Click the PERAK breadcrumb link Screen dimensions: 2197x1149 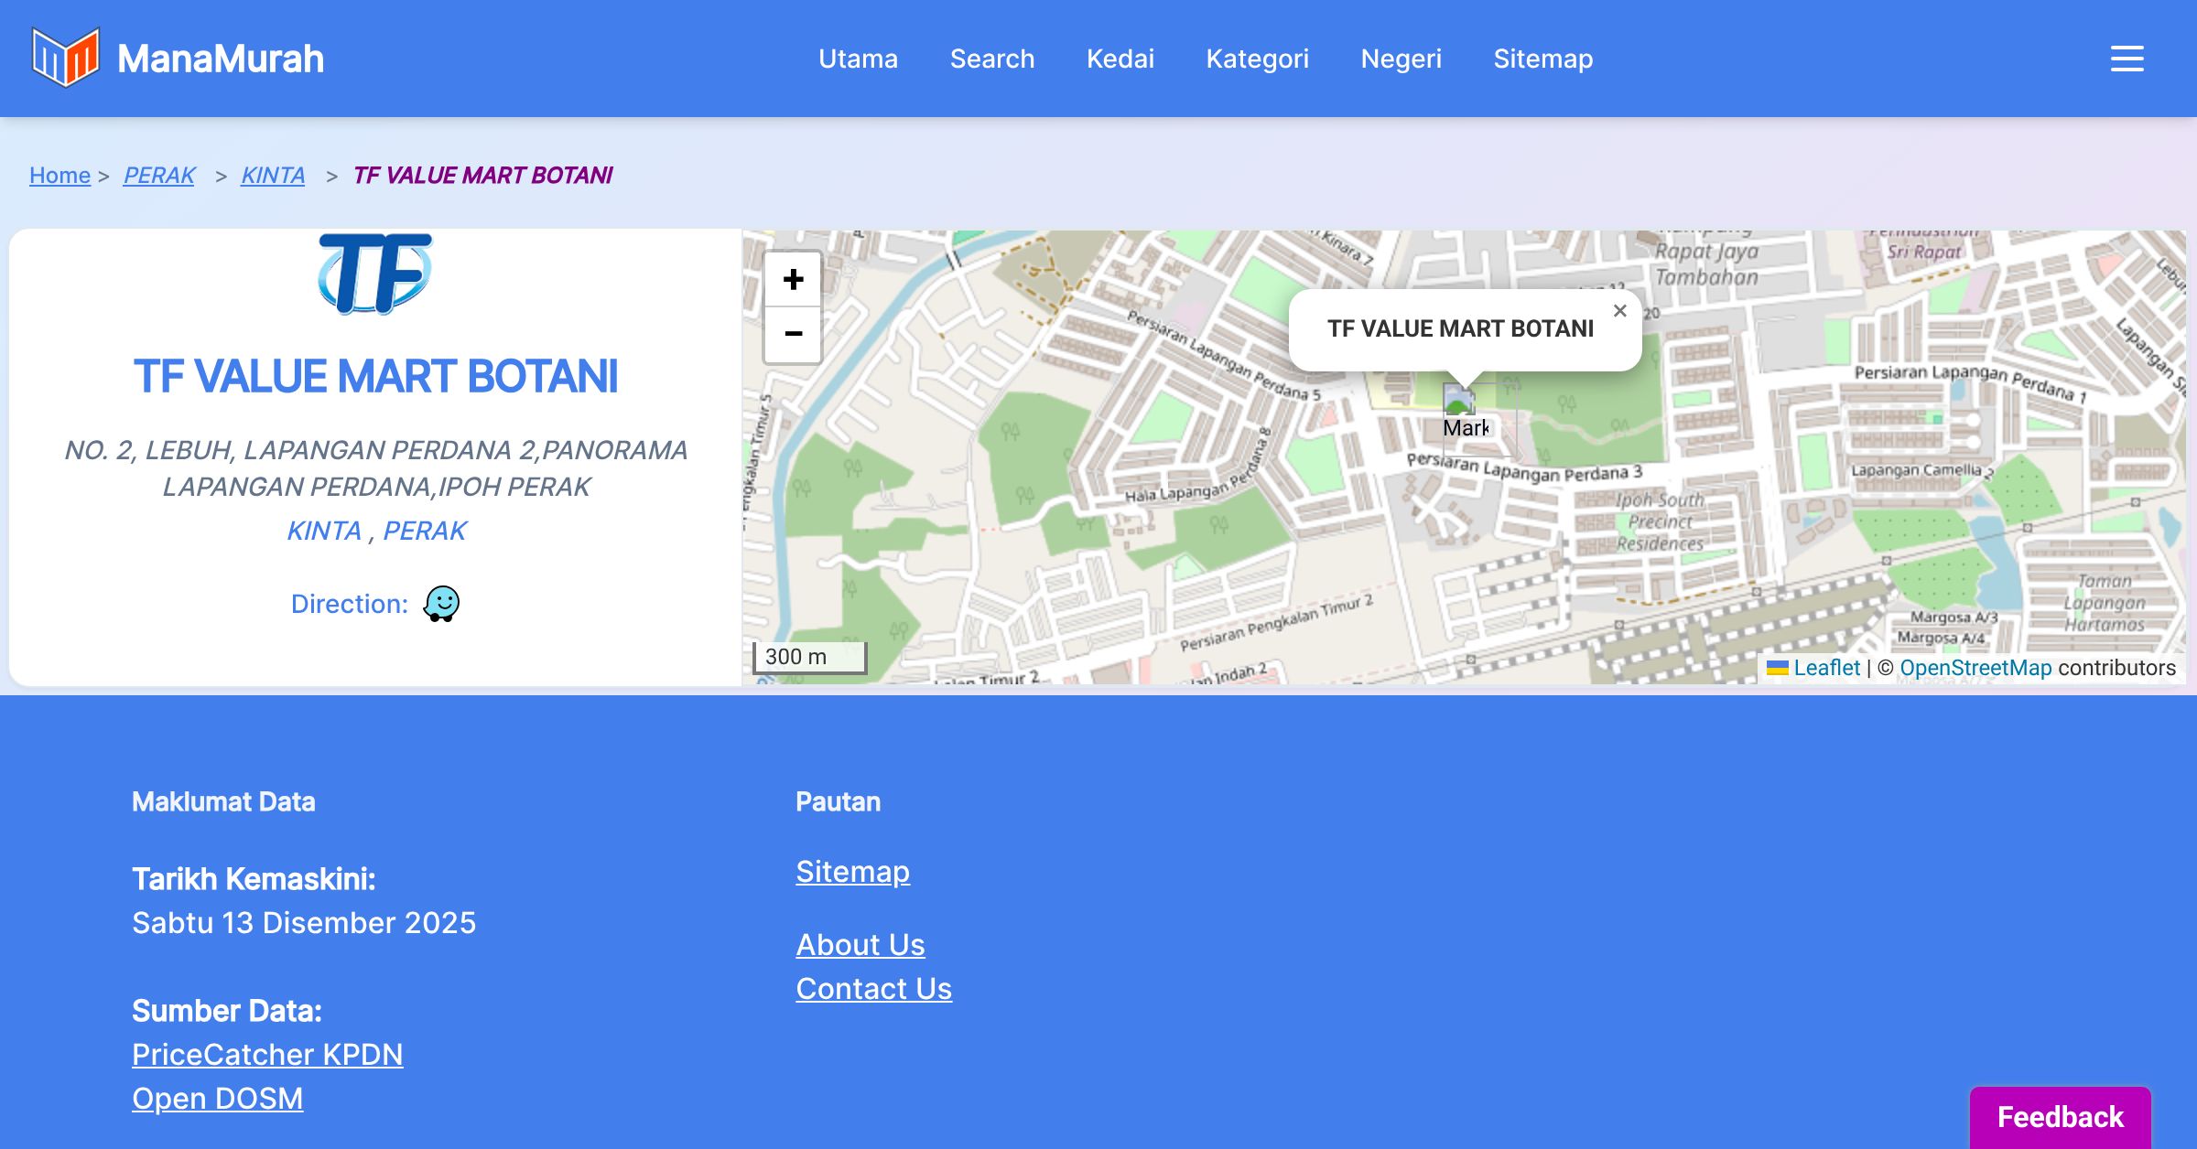[x=159, y=175]
